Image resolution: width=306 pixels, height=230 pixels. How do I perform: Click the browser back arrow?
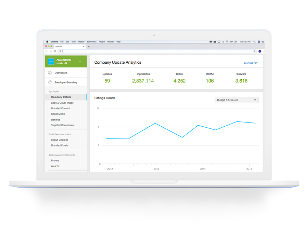pyautogui.click(x=47, y=51)
